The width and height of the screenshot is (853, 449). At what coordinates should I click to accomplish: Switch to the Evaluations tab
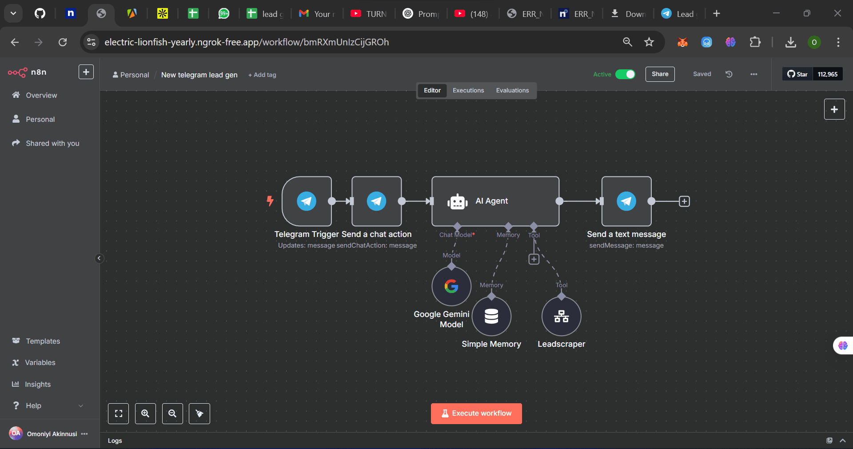click(x=512, y=90)
